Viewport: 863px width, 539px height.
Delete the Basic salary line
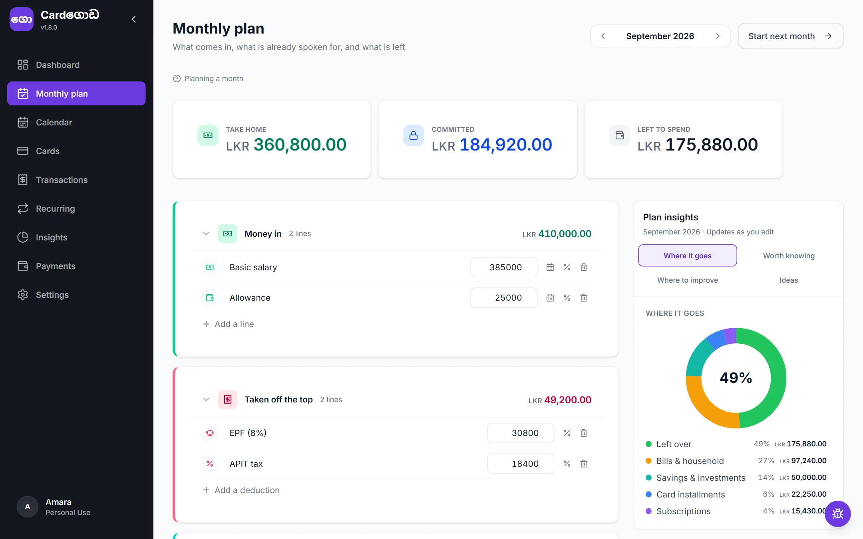584,267
